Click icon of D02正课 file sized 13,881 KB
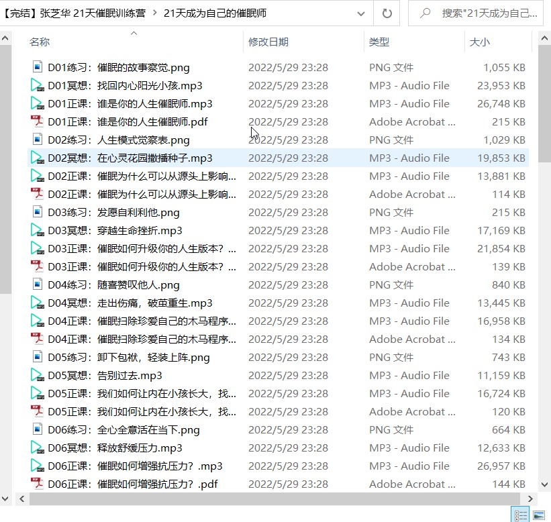551x522 pixels. (x=38, y=176)
